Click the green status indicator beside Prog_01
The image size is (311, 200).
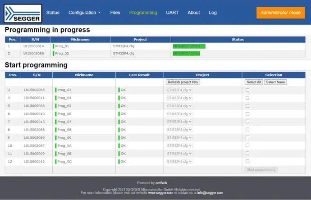click(x=54, y=46)
